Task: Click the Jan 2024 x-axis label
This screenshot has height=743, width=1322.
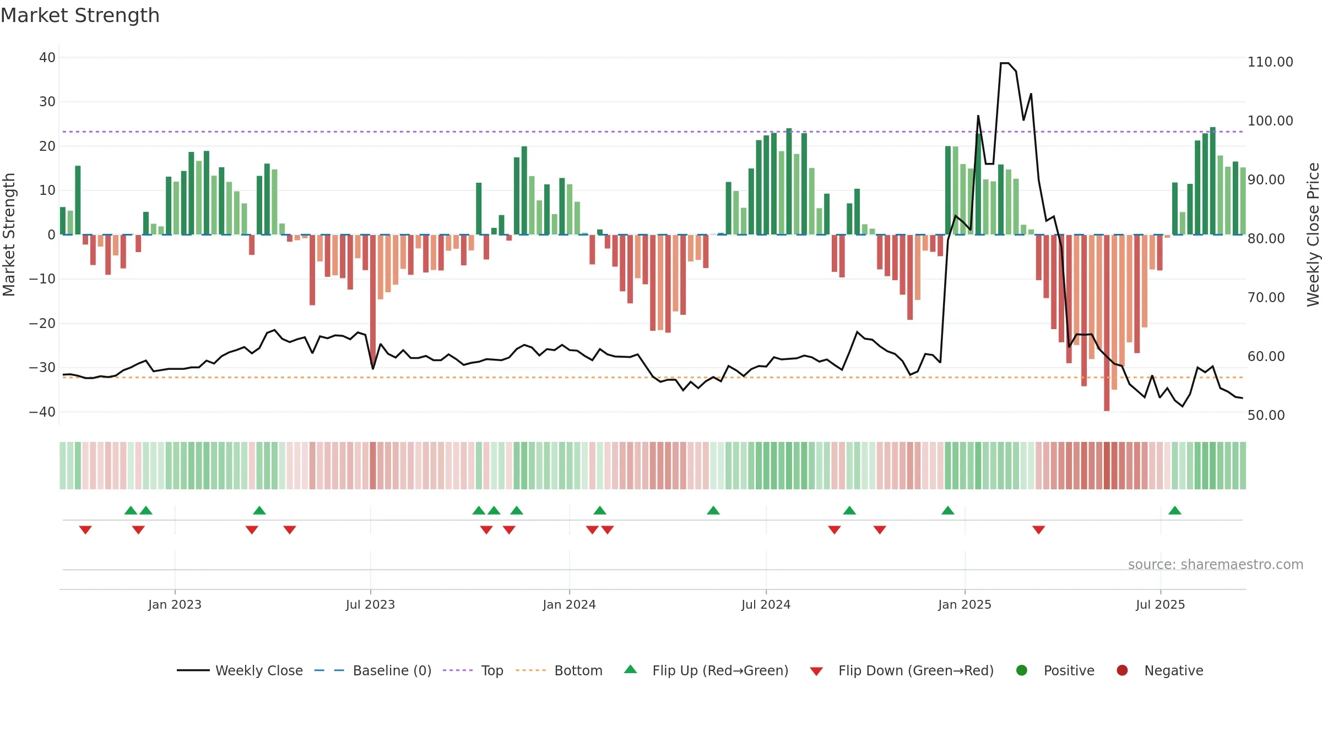Action: click(x=569, y=604)
